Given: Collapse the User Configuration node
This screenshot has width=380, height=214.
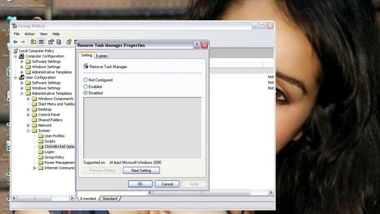Looking at the screenshot, I should click(x=15, y=78).
